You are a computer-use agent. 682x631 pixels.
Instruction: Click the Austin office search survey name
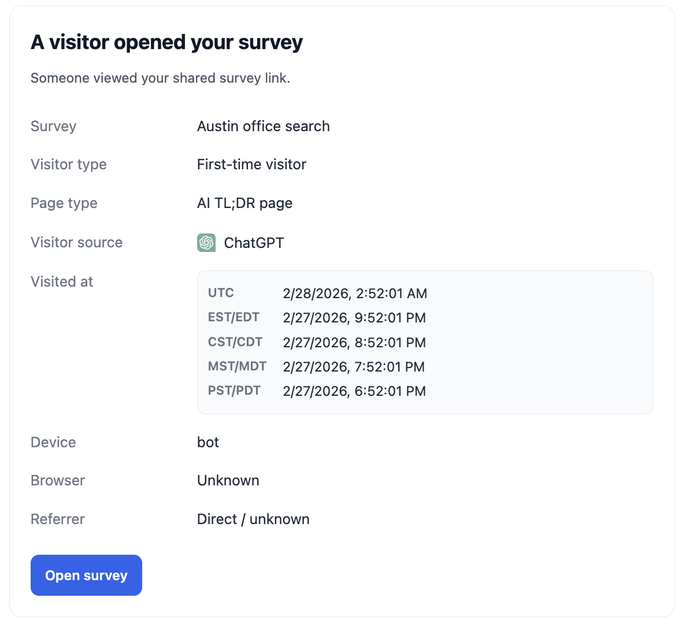pos(263,126)
